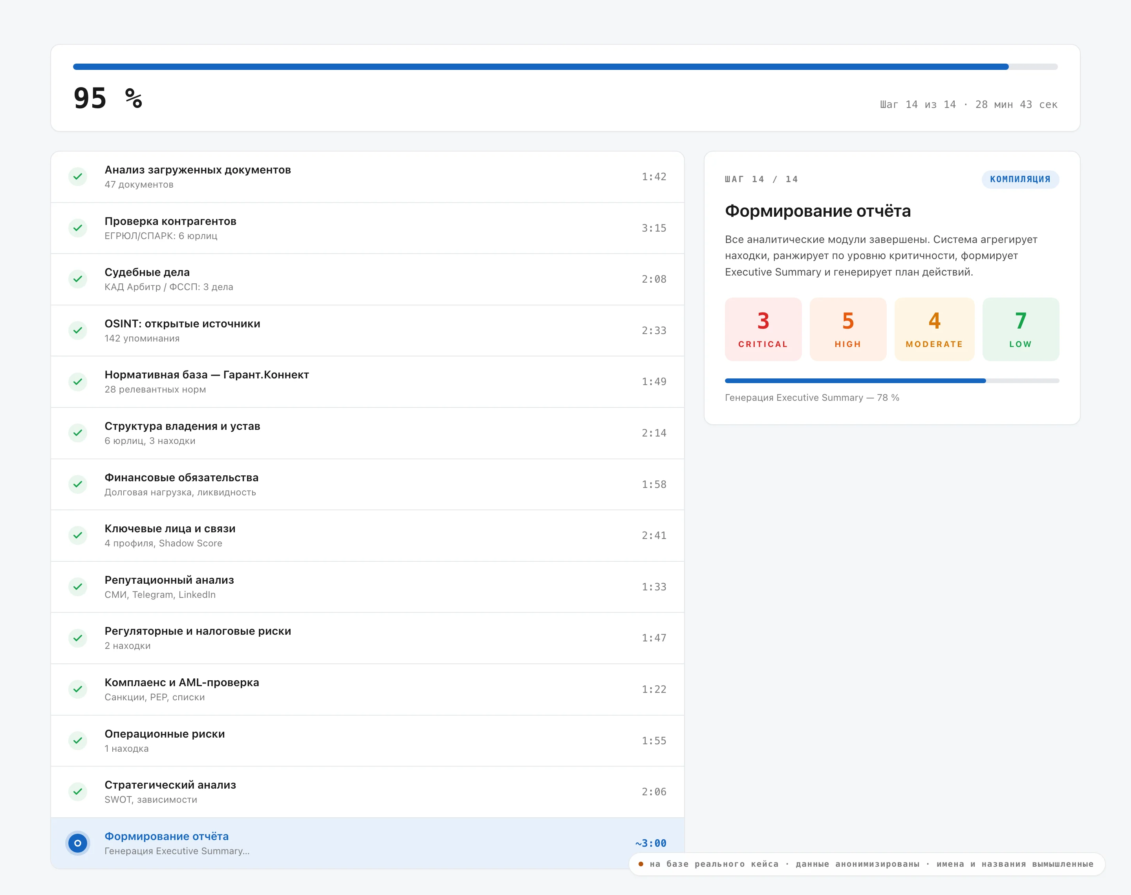This screenshot has height=895, width=1131.
Task: Open the Стратегический анализ step title
Action: click(x=170, y=785)
